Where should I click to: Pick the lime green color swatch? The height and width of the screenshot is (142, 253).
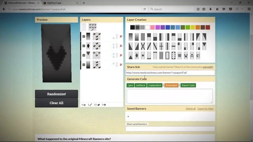click(x=188, y=27)
